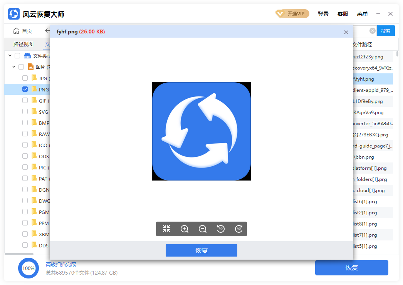This screenshot has height=285, width=403.
Task: Check the JPG folder checkbox
Action: (25, 78)
